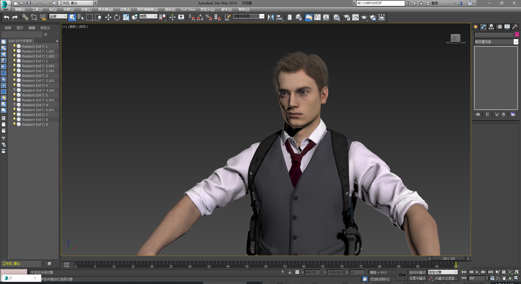Toggle the Layer Explorer icon

[x=298, y=17]
